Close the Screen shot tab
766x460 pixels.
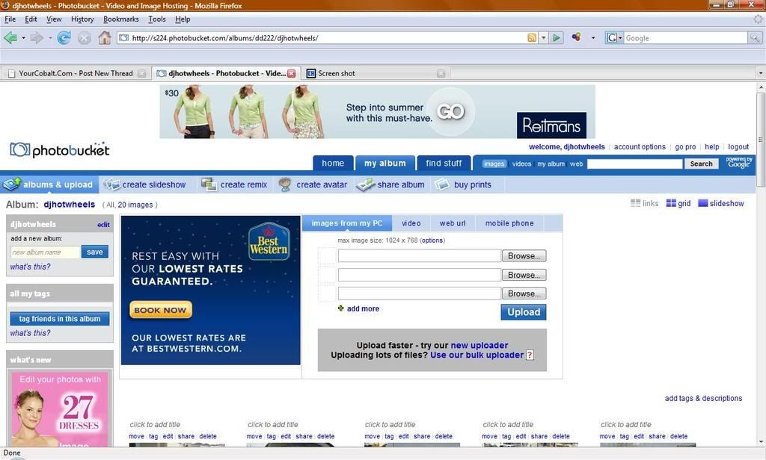[441, 73]
